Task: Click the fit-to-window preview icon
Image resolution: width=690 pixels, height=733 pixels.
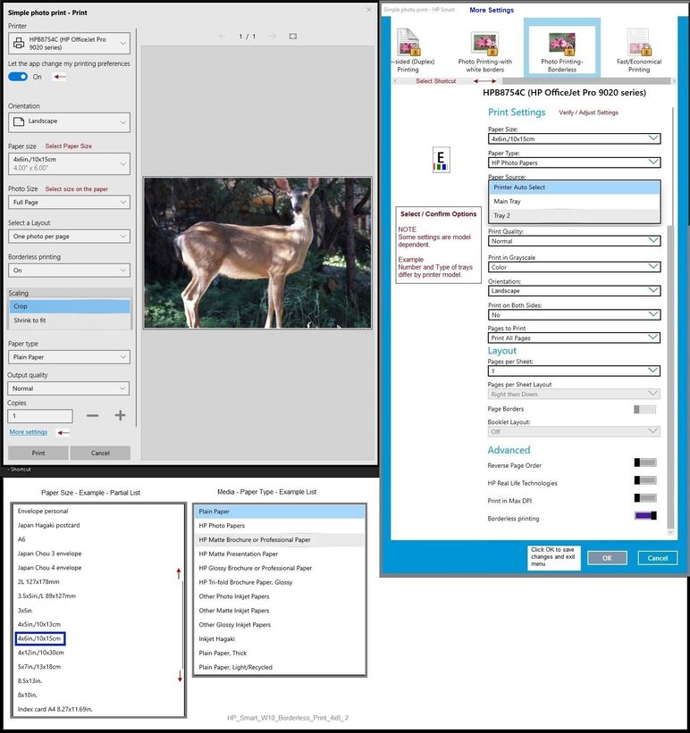Action: click(292, 37)
